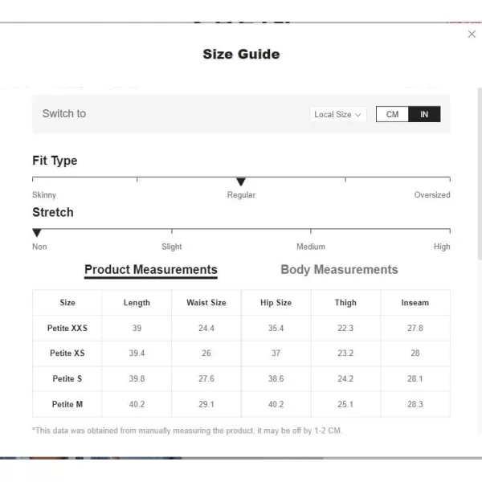Click the Local Size chevron arrow
Viewport: 482px width, 482px height.
[x=358, y=114]
